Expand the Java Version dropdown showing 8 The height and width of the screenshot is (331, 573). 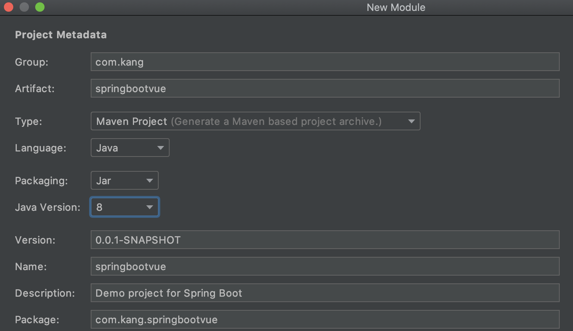click(x=124, y=207)
